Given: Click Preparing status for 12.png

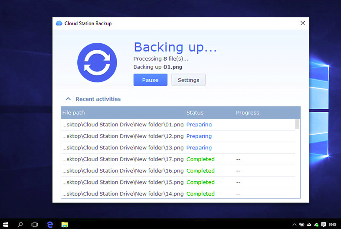Looking at the screenshot, I should [199, 136].
